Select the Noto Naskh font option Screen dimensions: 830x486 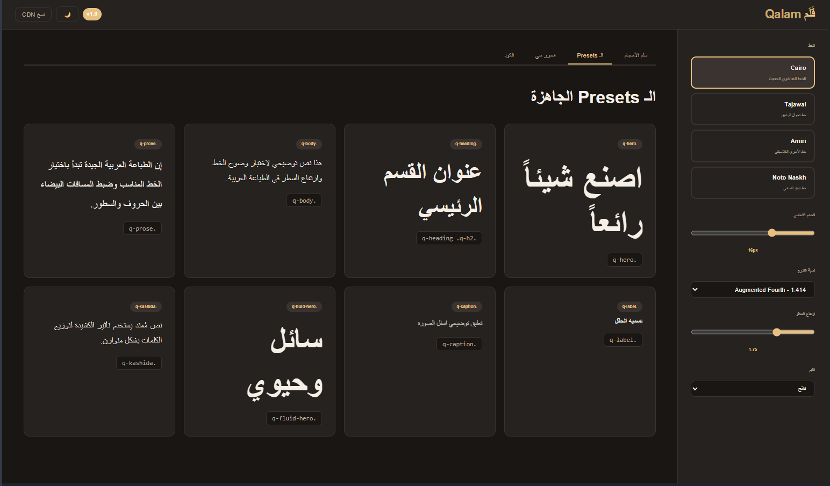(753, 182)
